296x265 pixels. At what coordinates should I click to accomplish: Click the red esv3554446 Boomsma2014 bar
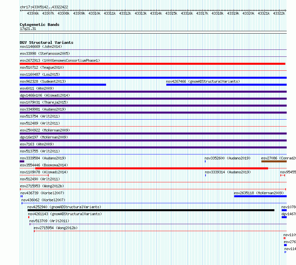tap(152, 168)
